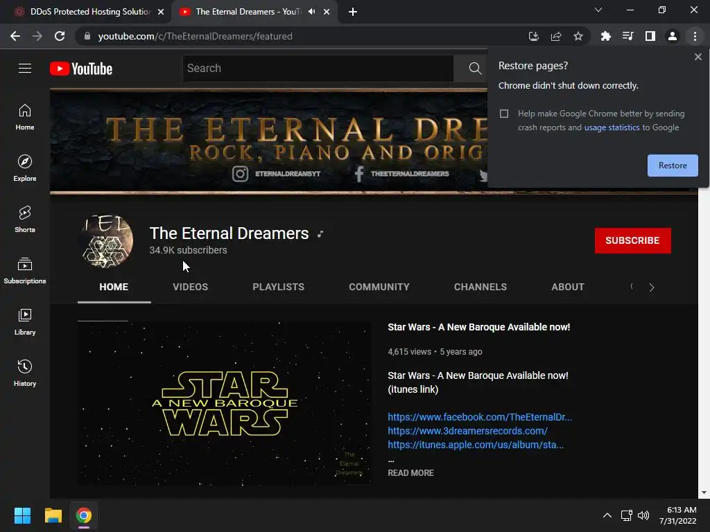This screenshot has width=710, height=532.
Task: Go back with the browser back arrow
Action: point(15,36)
